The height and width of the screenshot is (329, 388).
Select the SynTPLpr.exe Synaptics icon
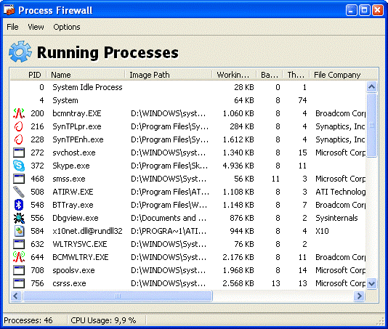click(19, 126)
